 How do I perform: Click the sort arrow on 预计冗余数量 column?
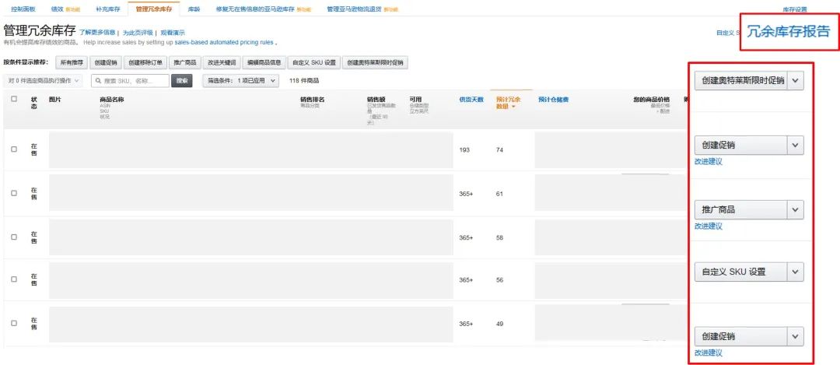[514, 107]
